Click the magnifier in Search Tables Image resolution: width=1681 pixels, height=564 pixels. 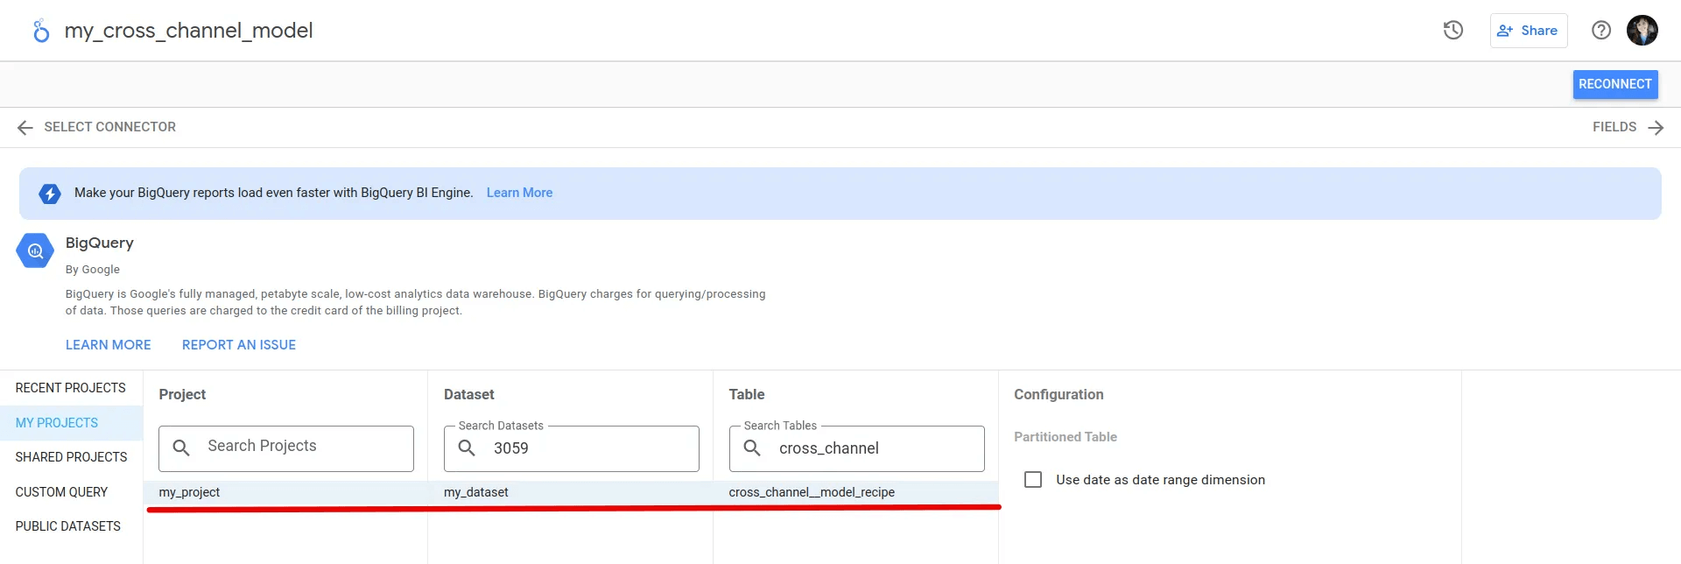[x=752, y=448]
